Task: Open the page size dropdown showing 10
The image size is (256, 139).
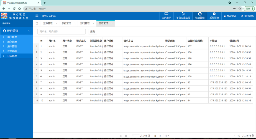Action: click(x=167, y=136)
